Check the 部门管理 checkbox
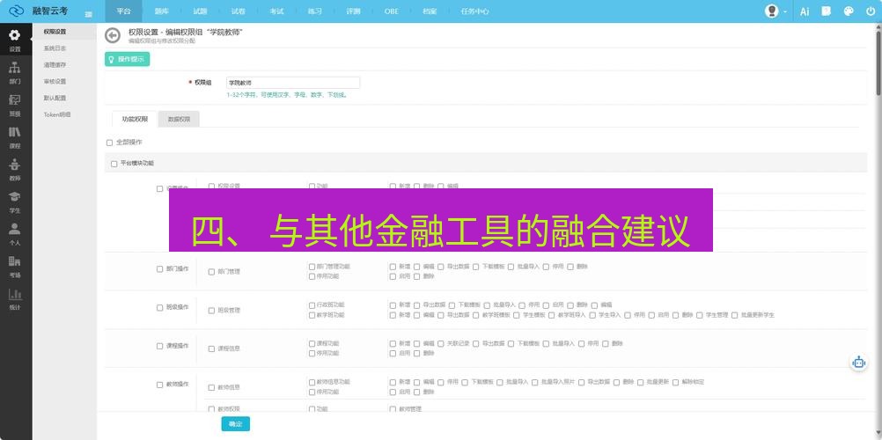This screenshot has width=882, height=440. click(211, 272)
